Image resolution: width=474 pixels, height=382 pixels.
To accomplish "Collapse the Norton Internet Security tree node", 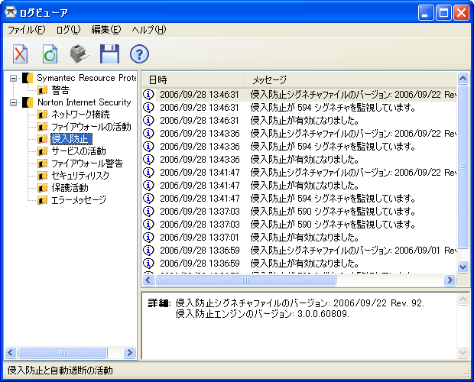I will (13, 102).
